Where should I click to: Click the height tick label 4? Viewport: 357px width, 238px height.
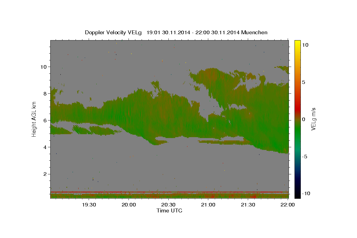tap(46, 147)
